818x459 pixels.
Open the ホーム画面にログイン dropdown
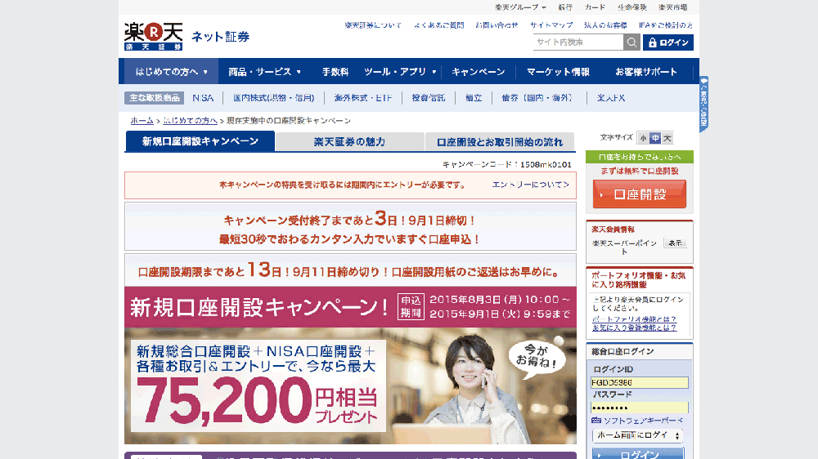click(637, 435)
